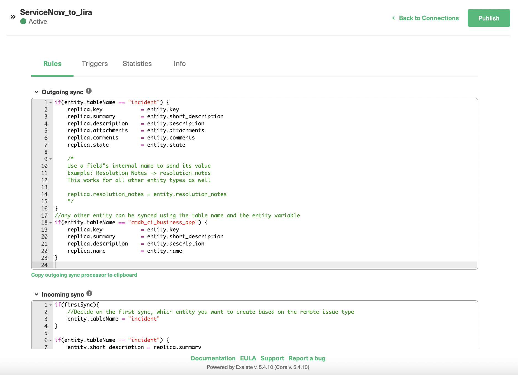The height and width of the screenshot is (375, 518).
Task: Publish the connection changes
Action: tap(489, 18)
